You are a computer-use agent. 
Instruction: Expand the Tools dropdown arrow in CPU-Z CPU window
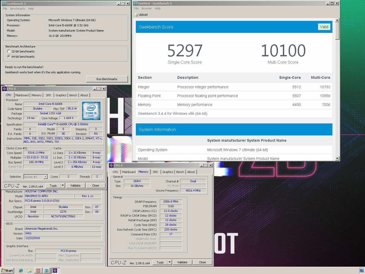point(63,186)
